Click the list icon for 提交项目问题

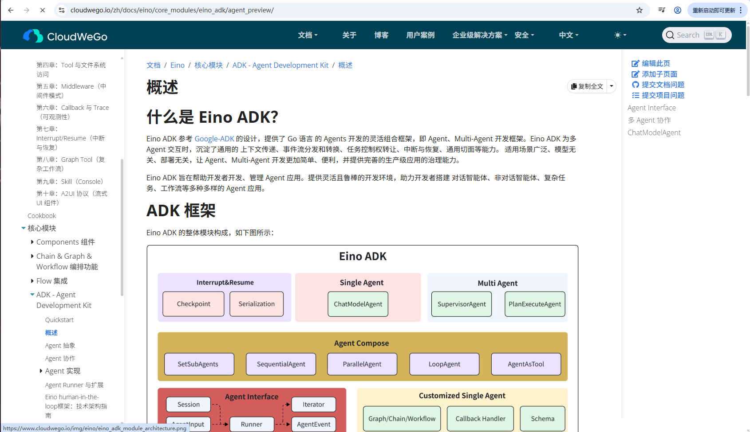(x=636, y=95)
